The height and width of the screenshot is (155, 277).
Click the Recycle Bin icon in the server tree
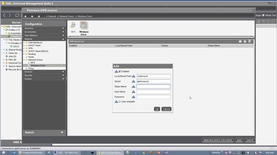[6, 70]
